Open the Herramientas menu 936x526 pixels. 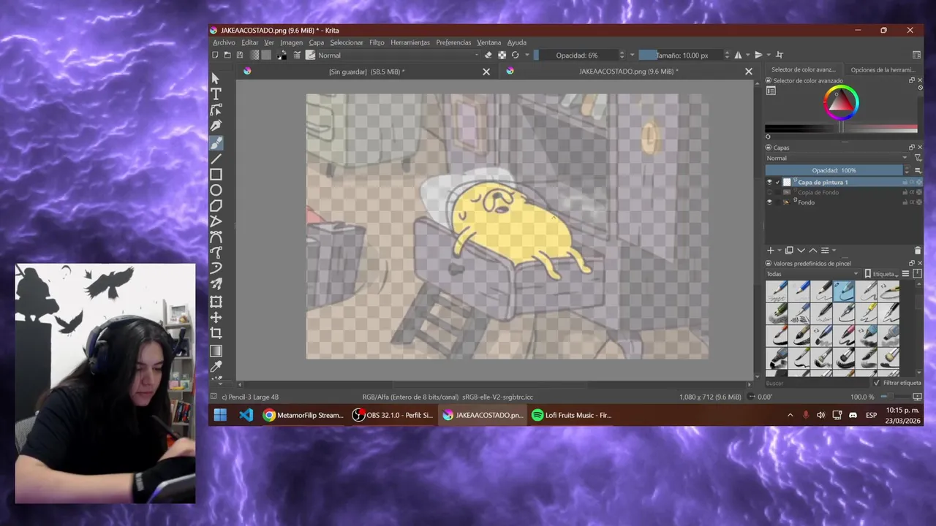(x=410, y=42)
